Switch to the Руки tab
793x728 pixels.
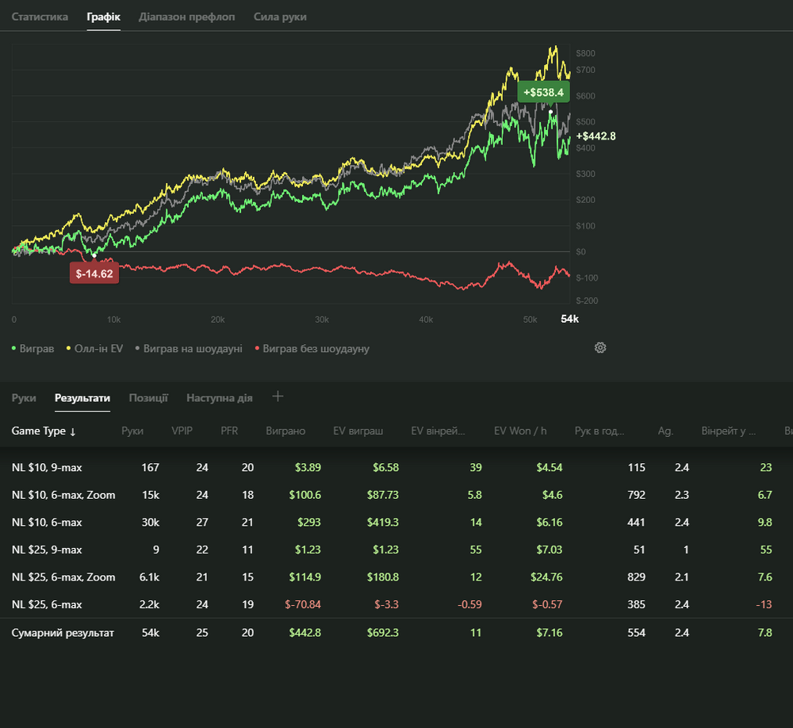(x=24, y=398)
